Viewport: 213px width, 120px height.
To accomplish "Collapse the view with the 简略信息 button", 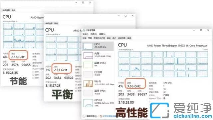I will 90,116.
